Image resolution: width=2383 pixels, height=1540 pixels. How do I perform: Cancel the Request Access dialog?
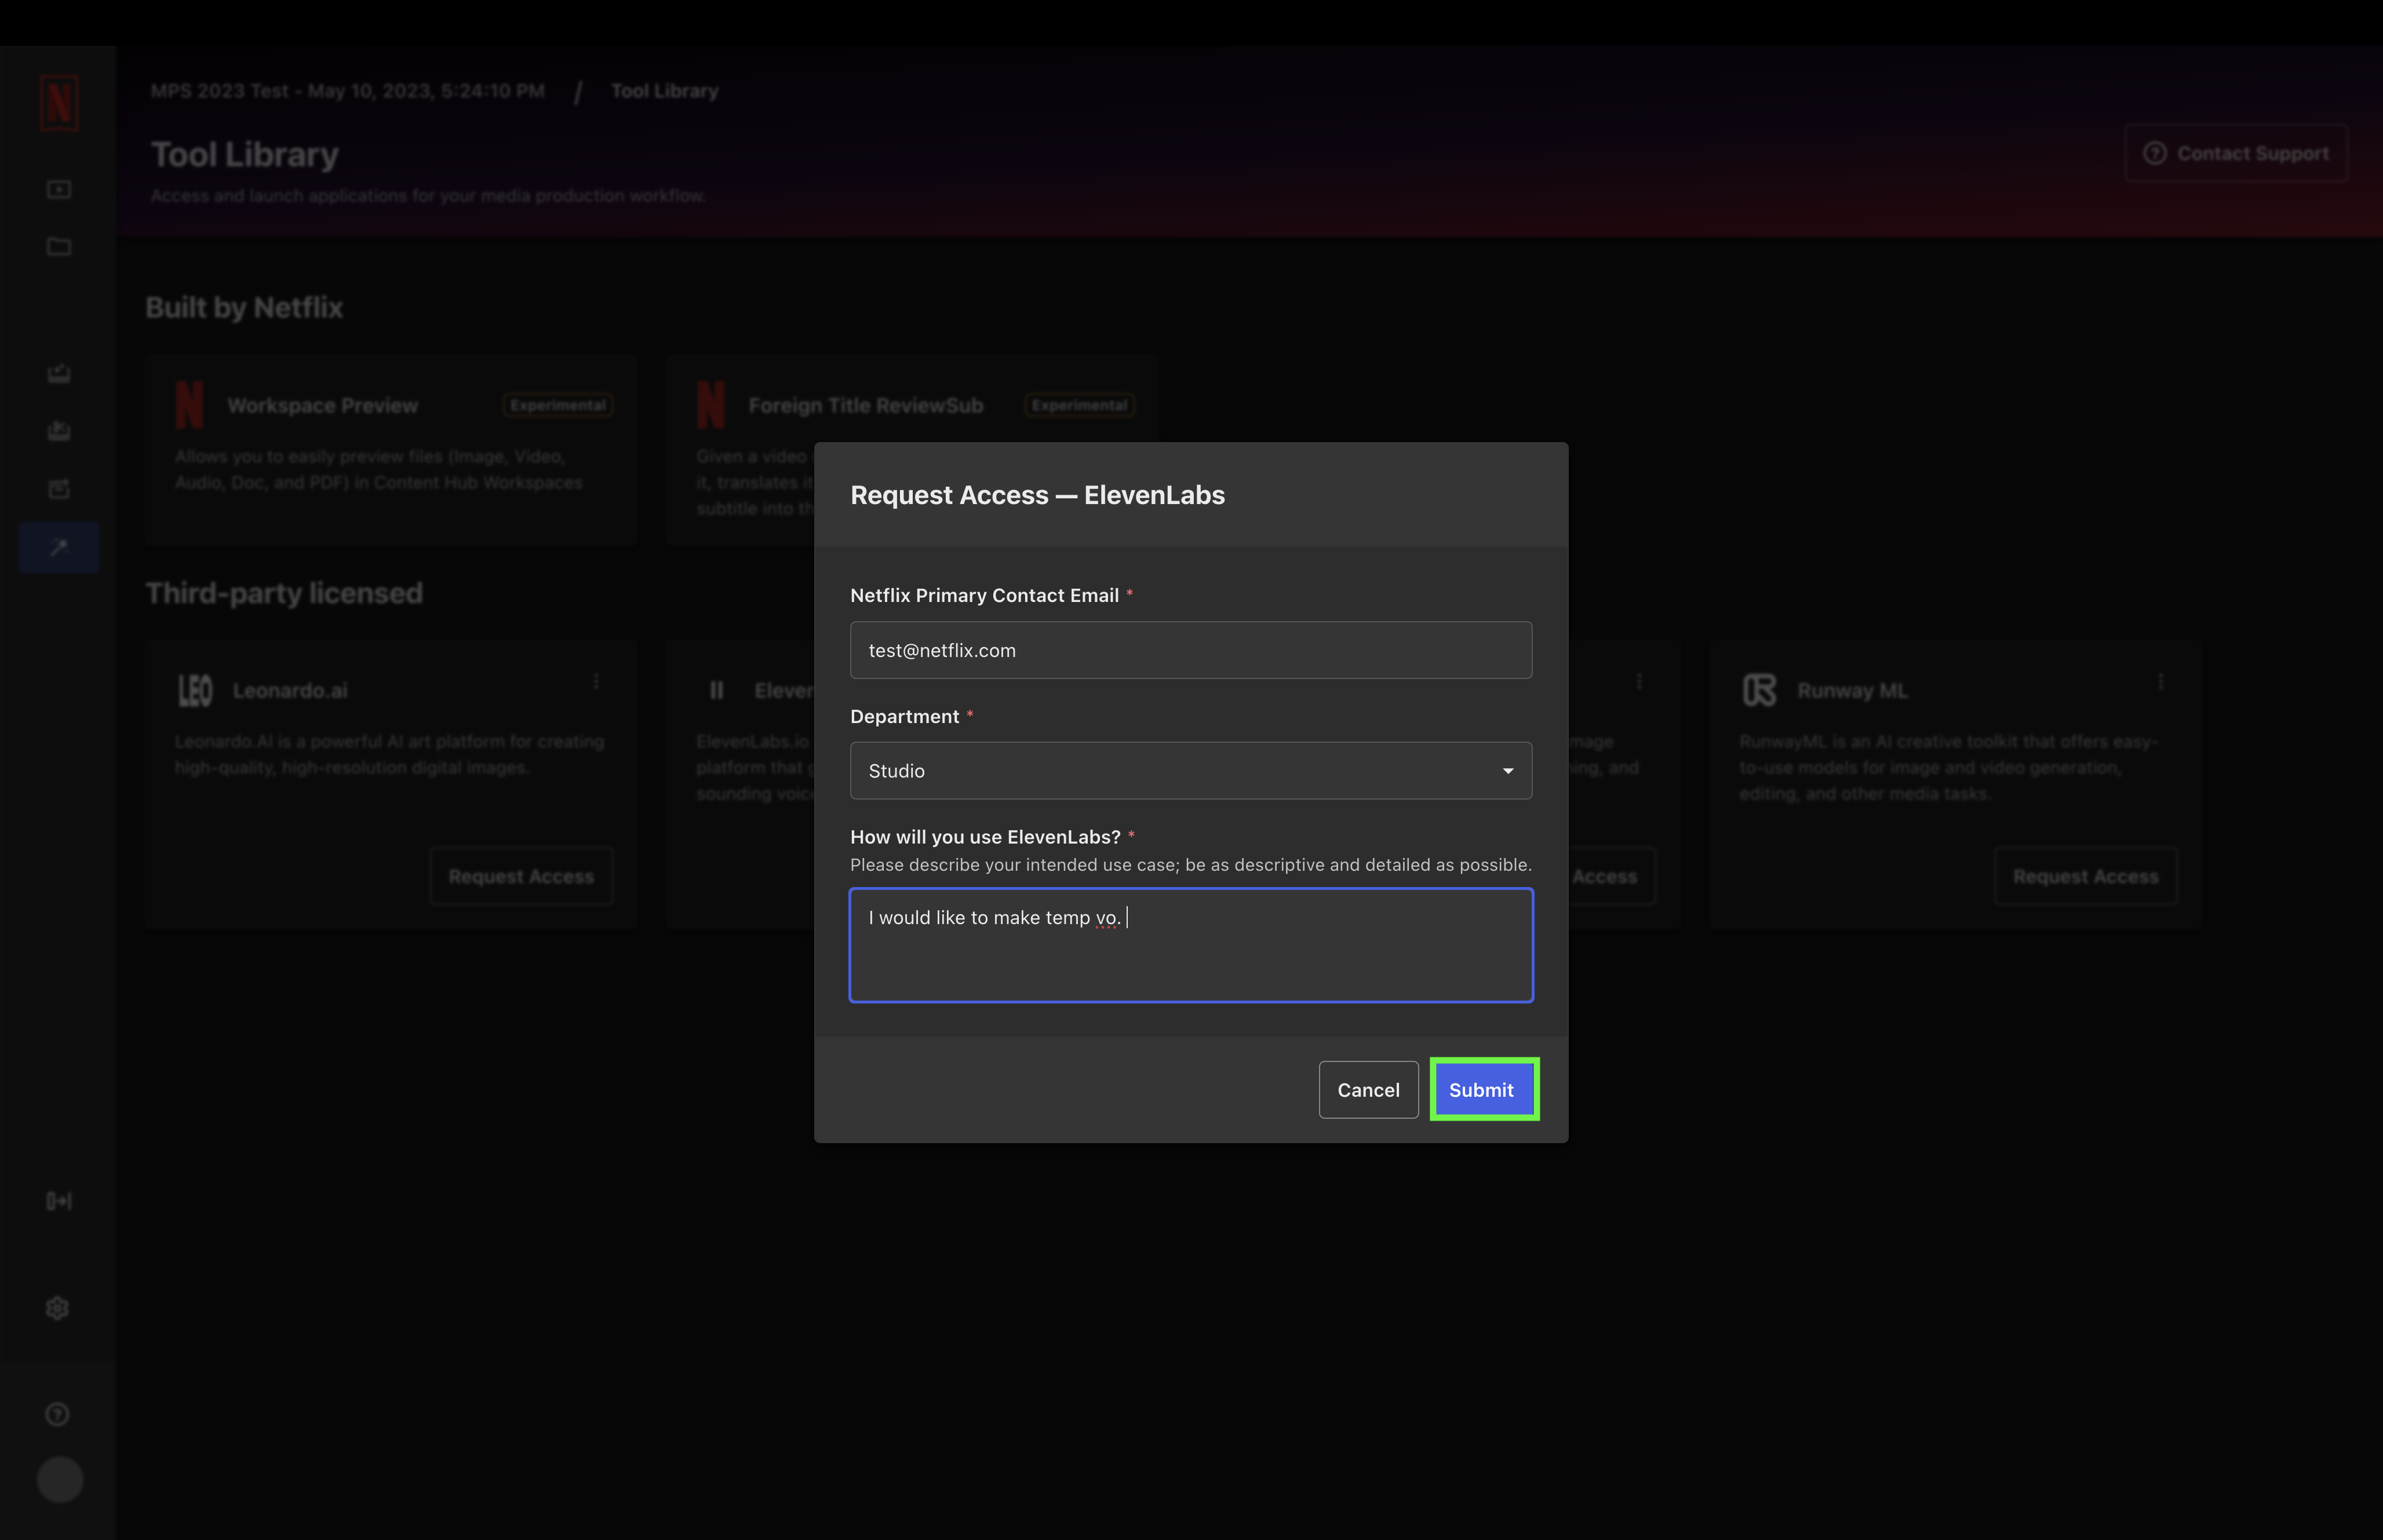pos(1368,1090)
